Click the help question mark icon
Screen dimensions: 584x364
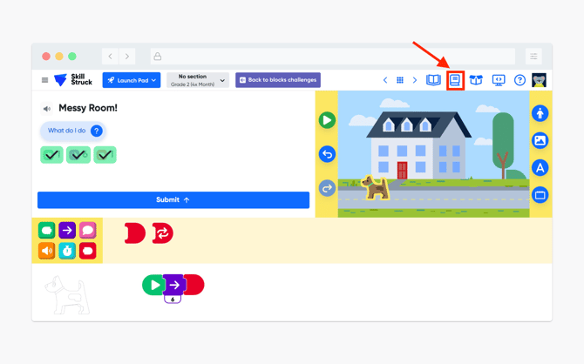tap(519, 80)
